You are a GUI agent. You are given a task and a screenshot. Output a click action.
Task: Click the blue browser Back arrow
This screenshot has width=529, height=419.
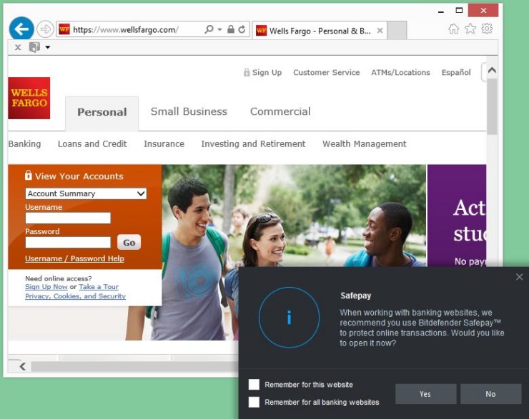click(x=21, y=29)
